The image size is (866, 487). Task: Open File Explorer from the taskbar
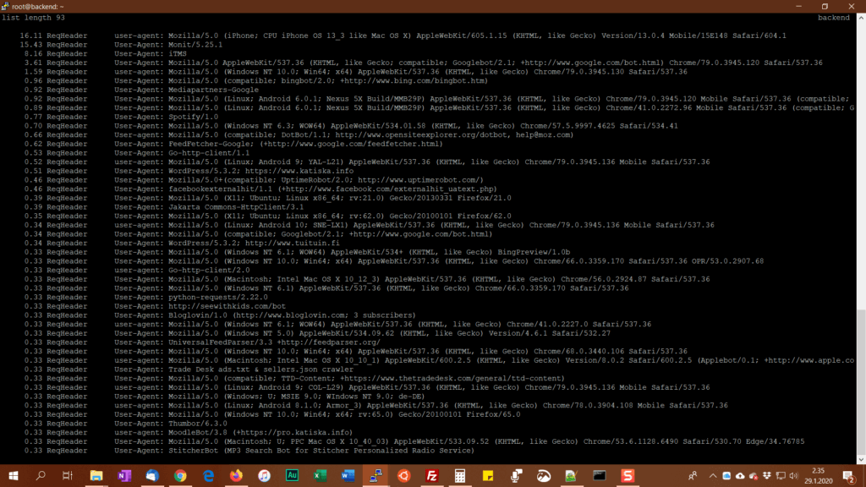point(96,476)
